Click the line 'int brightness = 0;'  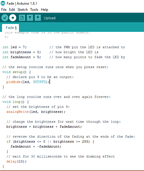22,52
